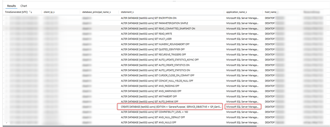Click DESKTOP host name in CREATE DATABASE row
Screen dimensions: 330x127
point(270,107)
